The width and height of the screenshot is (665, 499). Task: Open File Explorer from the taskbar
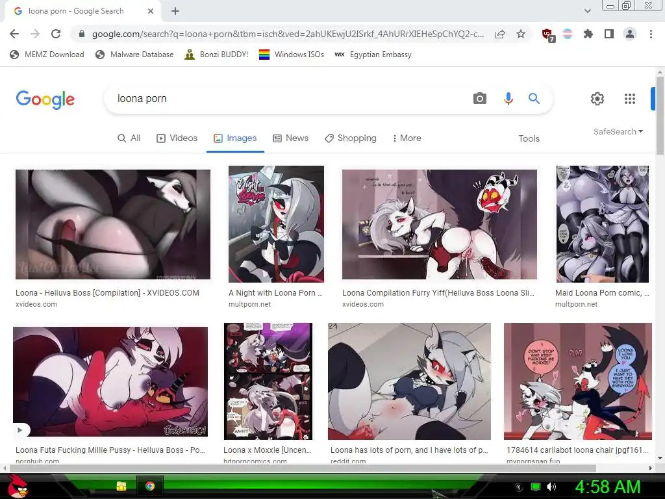(x=121, y=486)
